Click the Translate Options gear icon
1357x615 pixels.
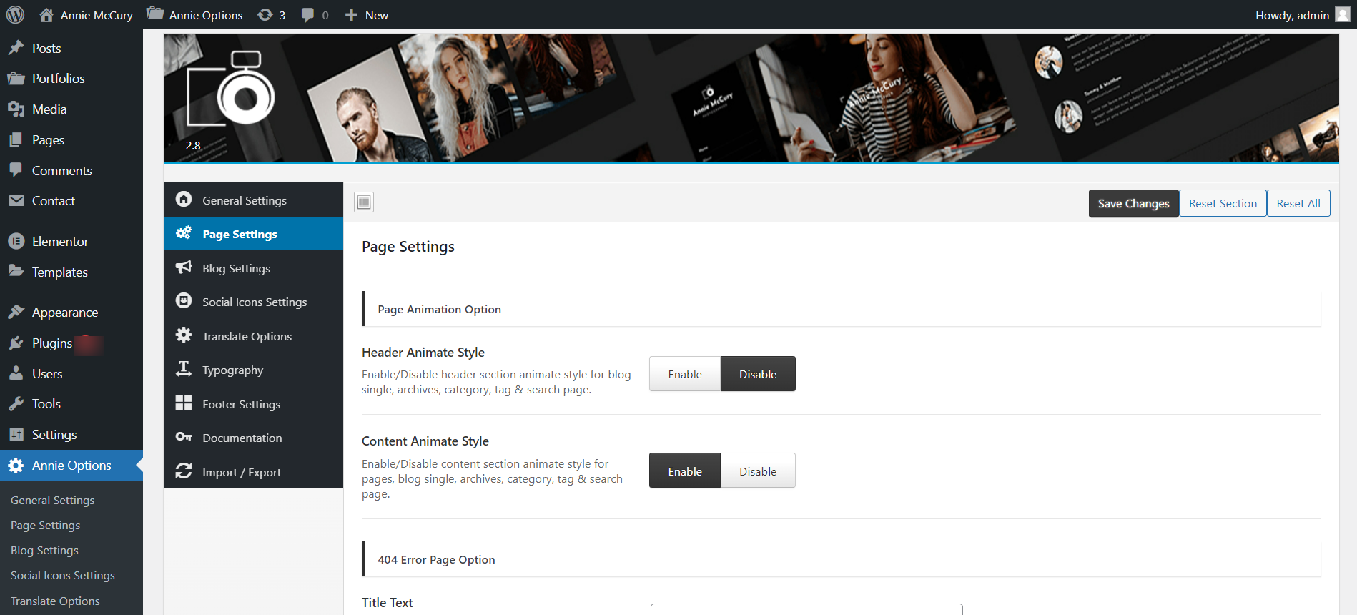pos(184,335)
